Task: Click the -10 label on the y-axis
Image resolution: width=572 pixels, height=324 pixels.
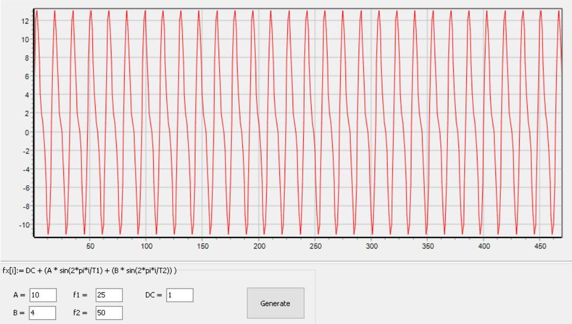Action: (x=23, y=225)
